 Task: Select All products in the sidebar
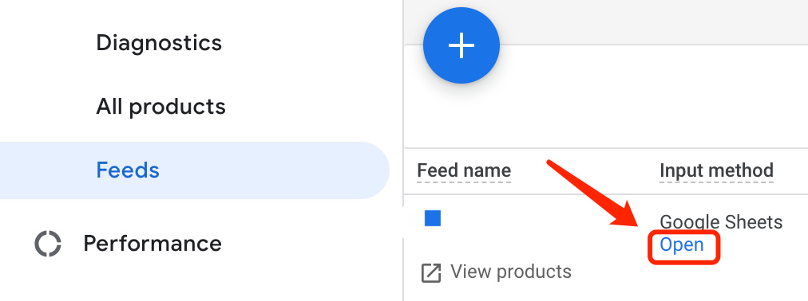[160, 107]
